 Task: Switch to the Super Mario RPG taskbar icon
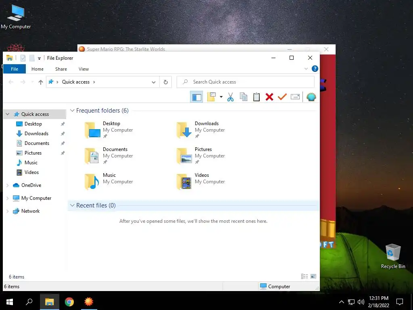[89, 302]
